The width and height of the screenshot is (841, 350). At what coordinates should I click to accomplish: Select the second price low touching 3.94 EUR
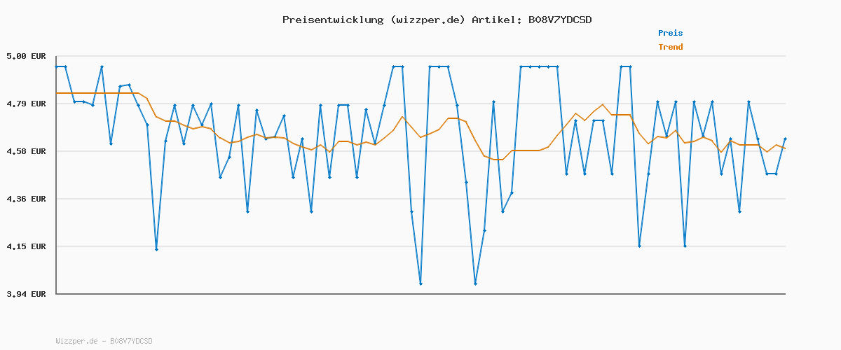475,283
